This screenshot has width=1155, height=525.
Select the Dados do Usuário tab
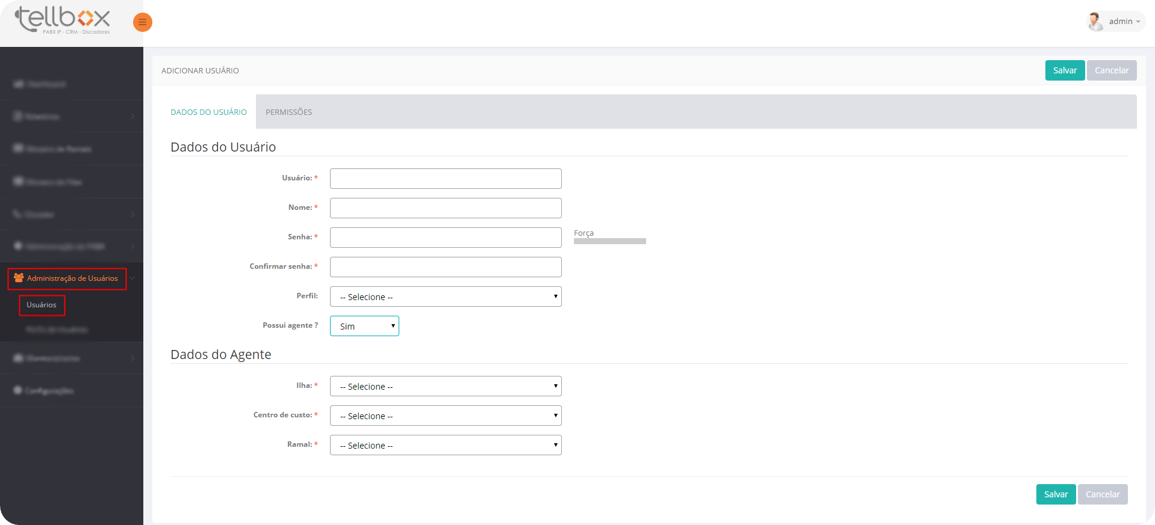(208, 112)
